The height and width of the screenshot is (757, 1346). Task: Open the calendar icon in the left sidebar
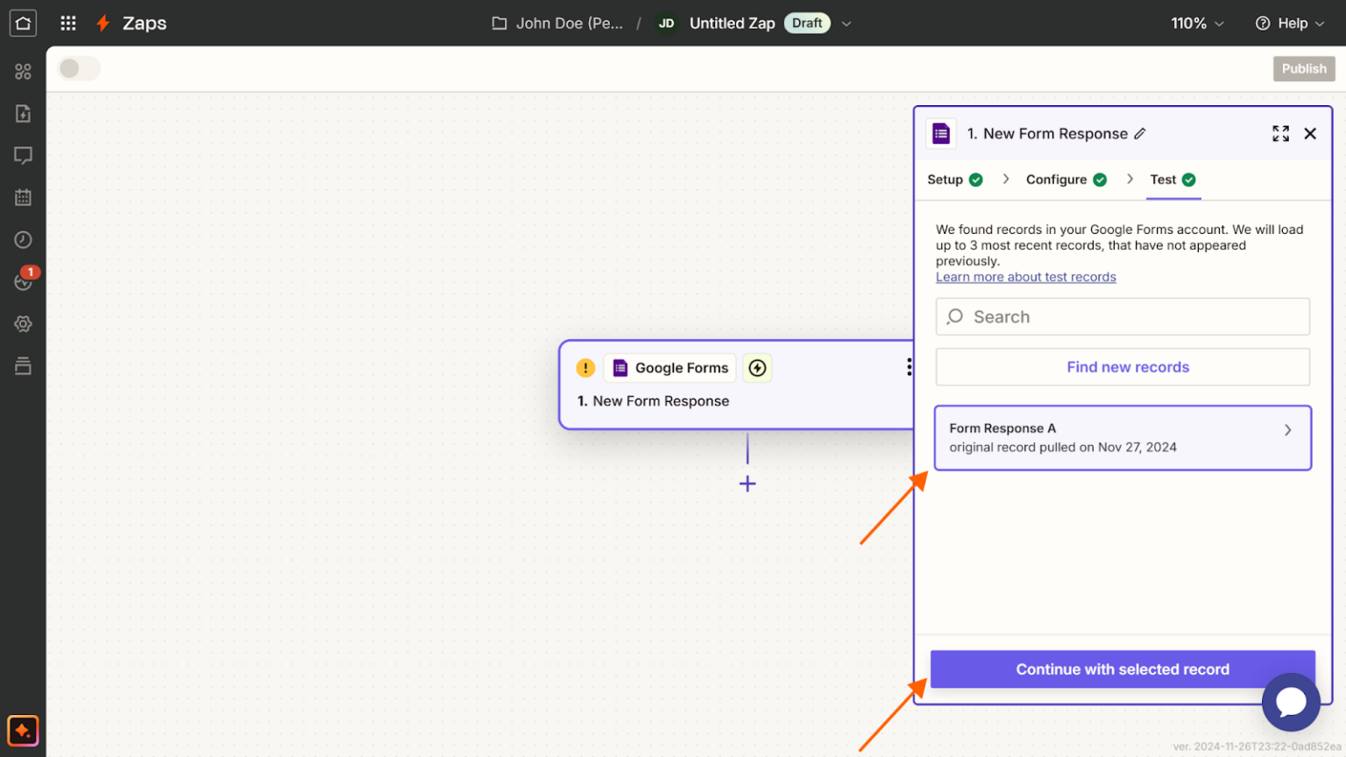coord(23,197)
